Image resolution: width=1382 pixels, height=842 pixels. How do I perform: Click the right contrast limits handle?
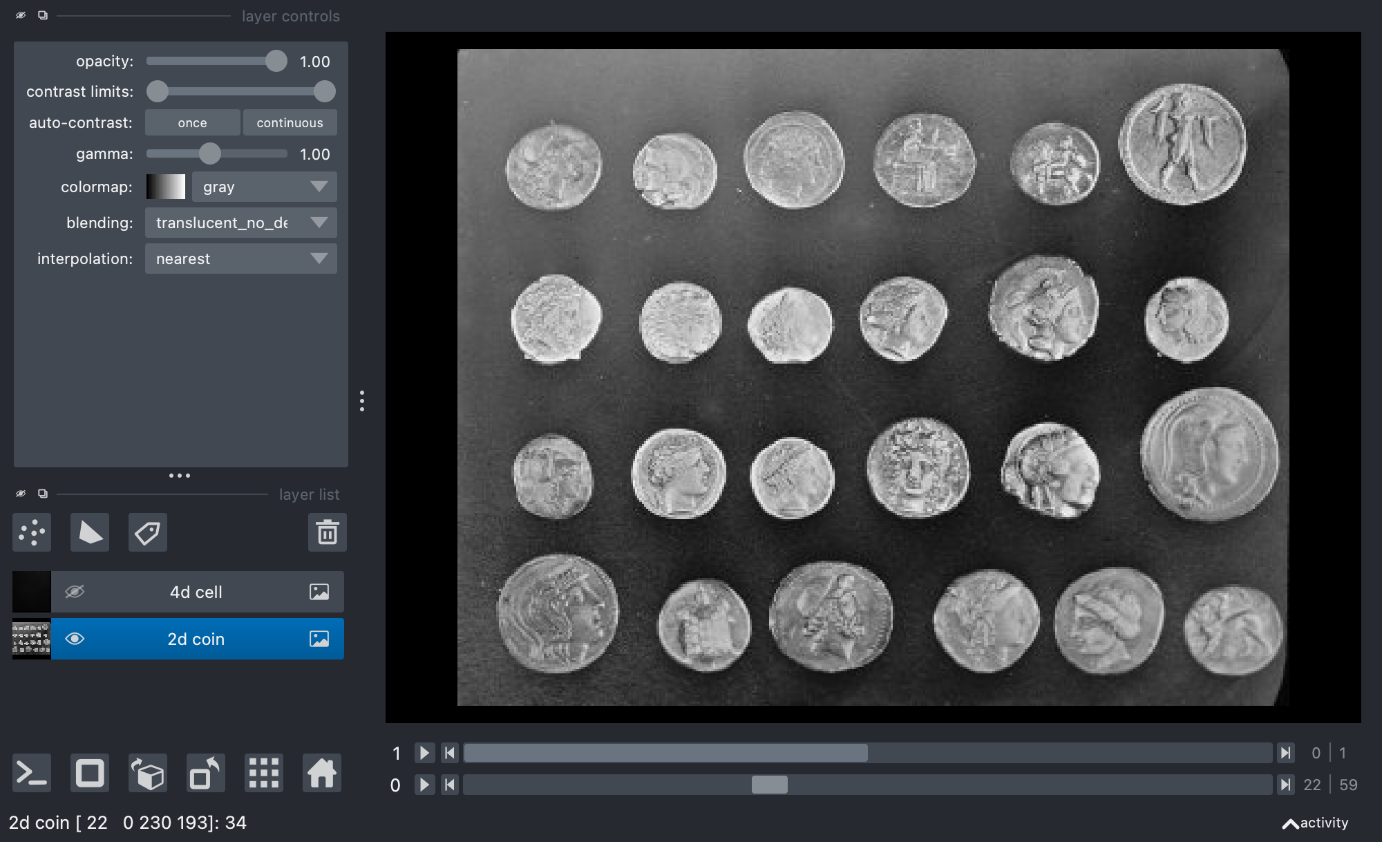(x=324, y=91)
